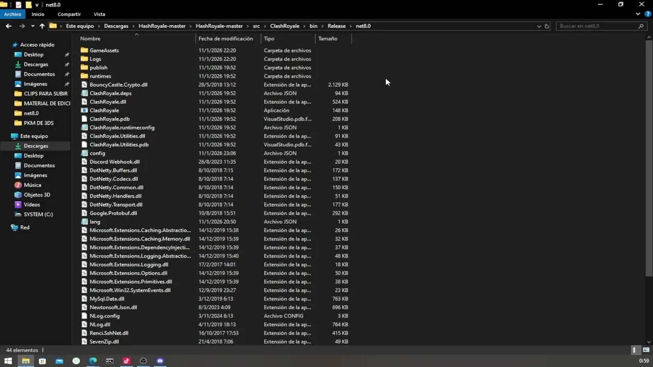
Task: Select the ClashRoyale application icon
Action: click(84, 111)
